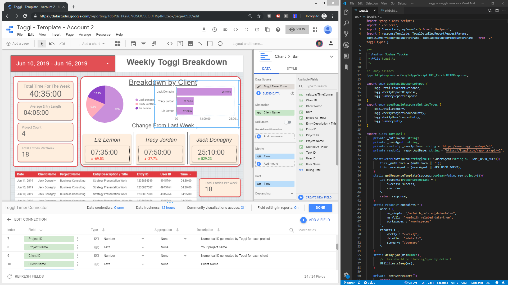Open the Source Control view in VS Code
Screen dimensions: 508x285
click(x=346, y=34)
